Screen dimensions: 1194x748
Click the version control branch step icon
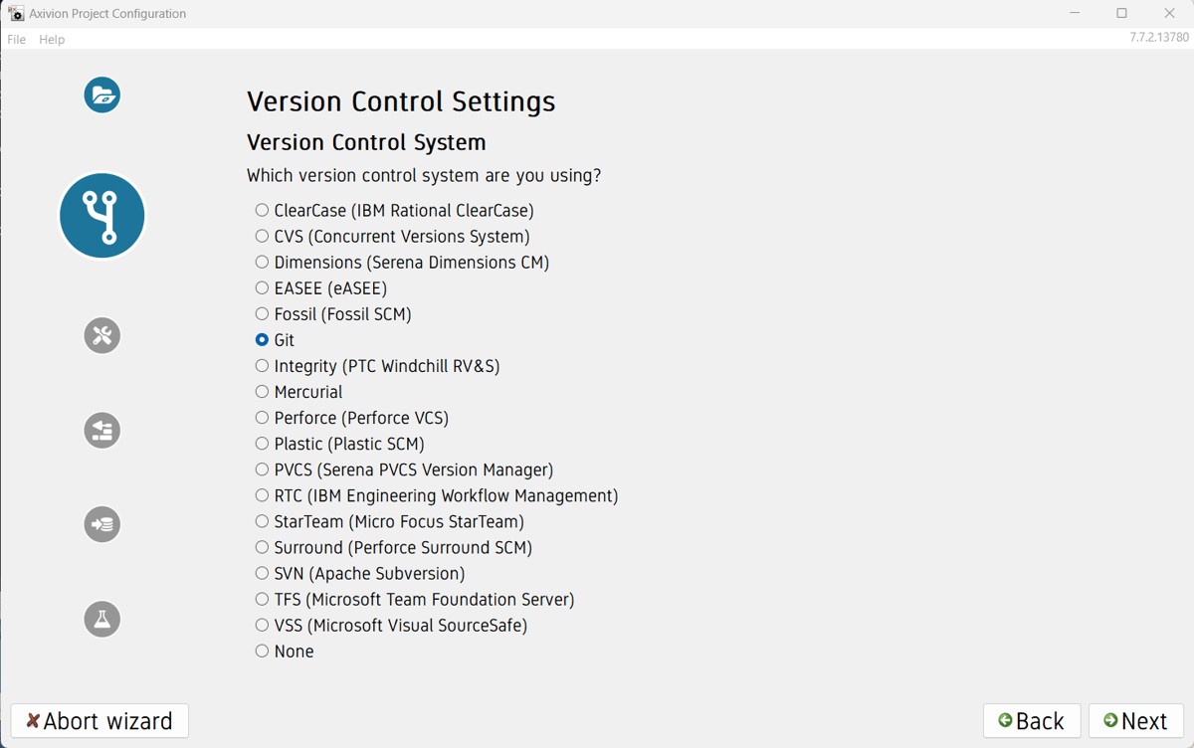point(102,216)
